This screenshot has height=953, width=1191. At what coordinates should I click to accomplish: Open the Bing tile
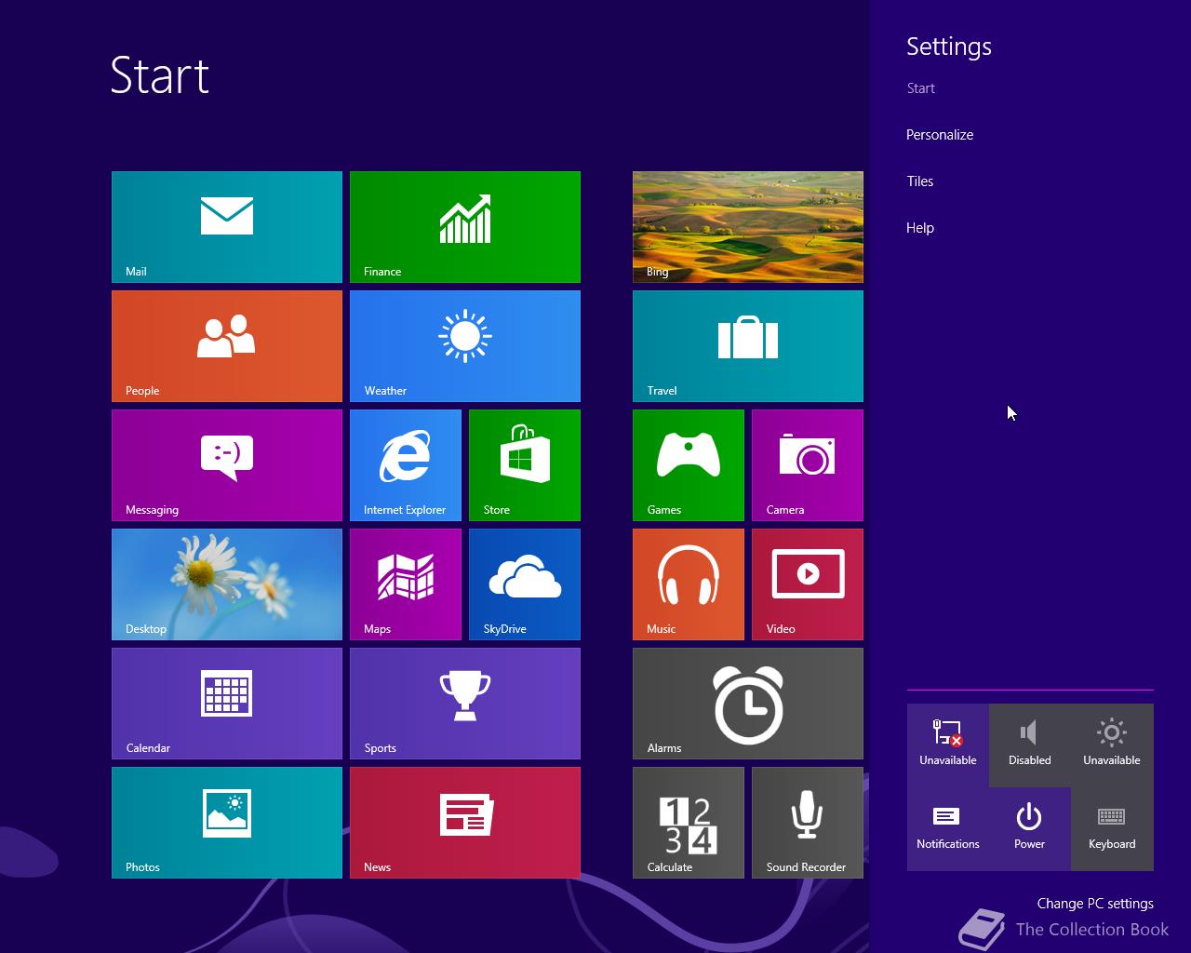click(x=748, y=227)
